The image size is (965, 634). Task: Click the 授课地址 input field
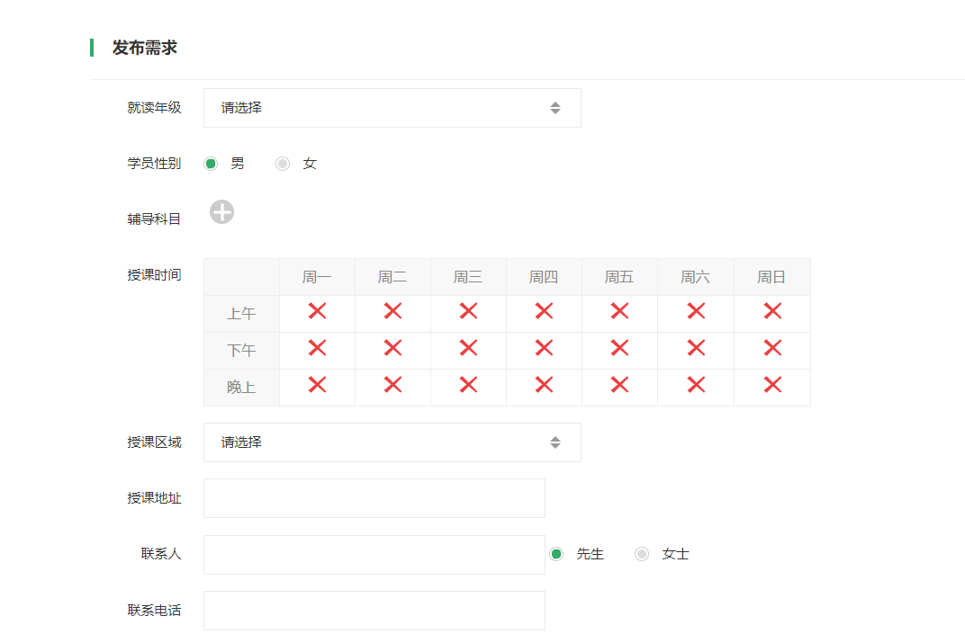[x=374, y=498]
